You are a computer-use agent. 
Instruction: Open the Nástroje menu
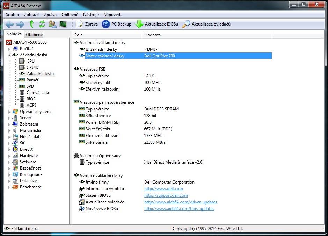[91, 15]
